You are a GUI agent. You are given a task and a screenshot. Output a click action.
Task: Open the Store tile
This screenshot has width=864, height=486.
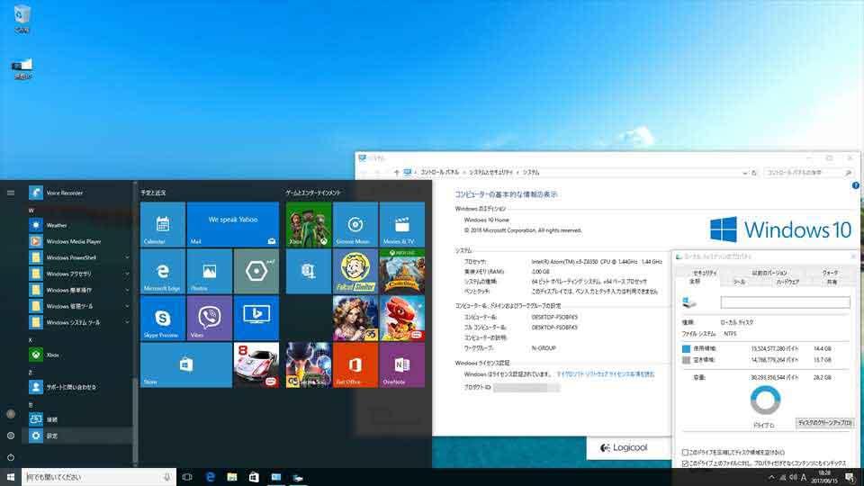tap(185, 364)
